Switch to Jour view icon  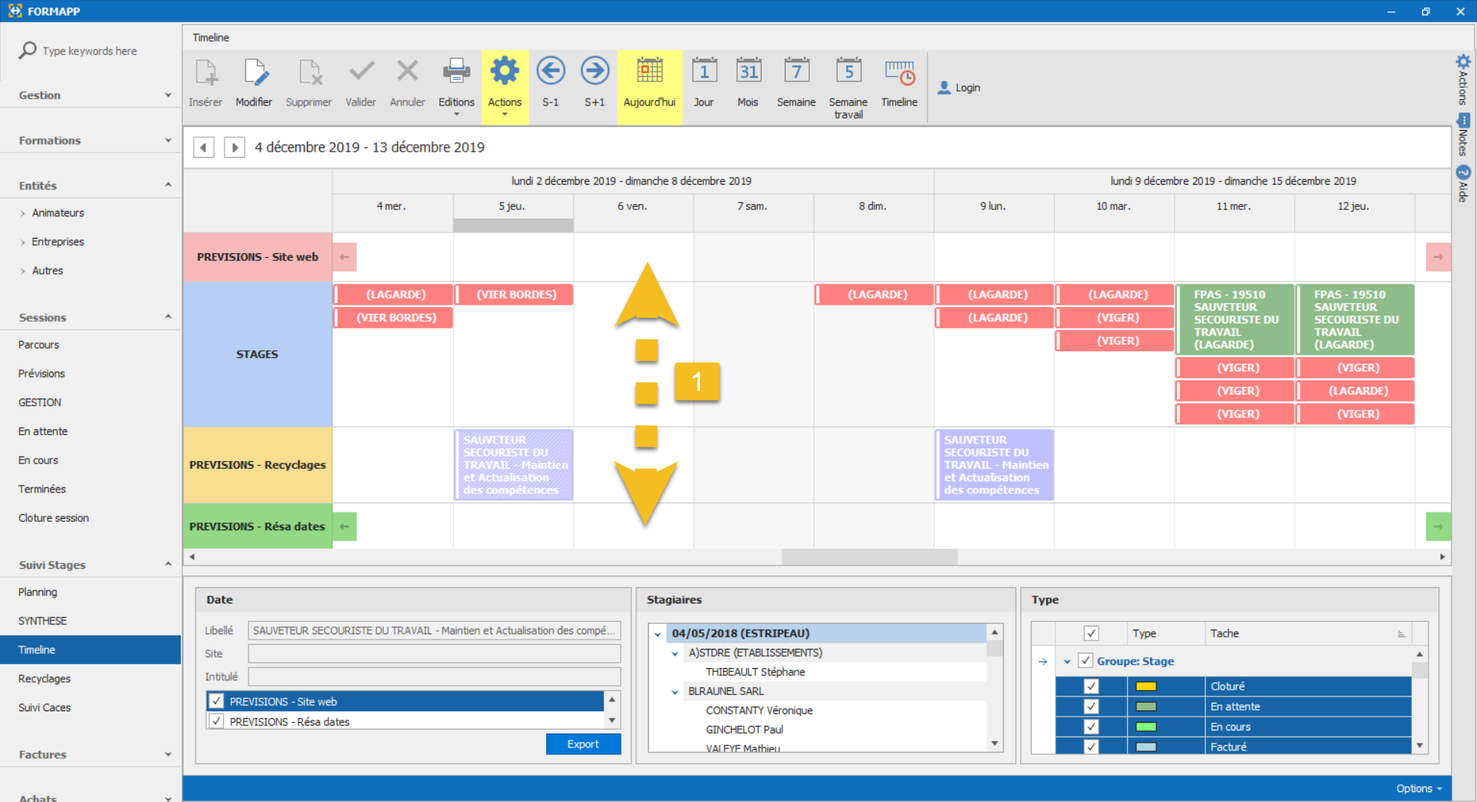(704, 71)
